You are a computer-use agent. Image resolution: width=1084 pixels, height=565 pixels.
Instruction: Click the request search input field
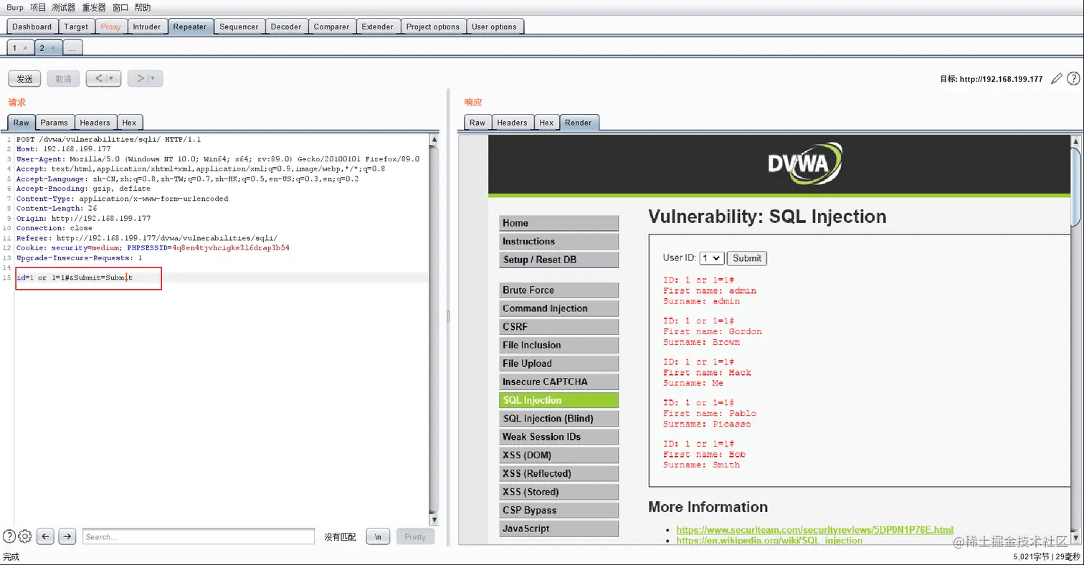198,536
